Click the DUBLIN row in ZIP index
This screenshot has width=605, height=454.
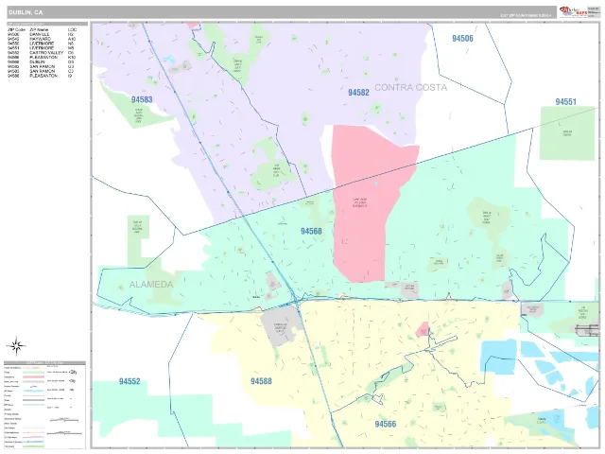42,62
